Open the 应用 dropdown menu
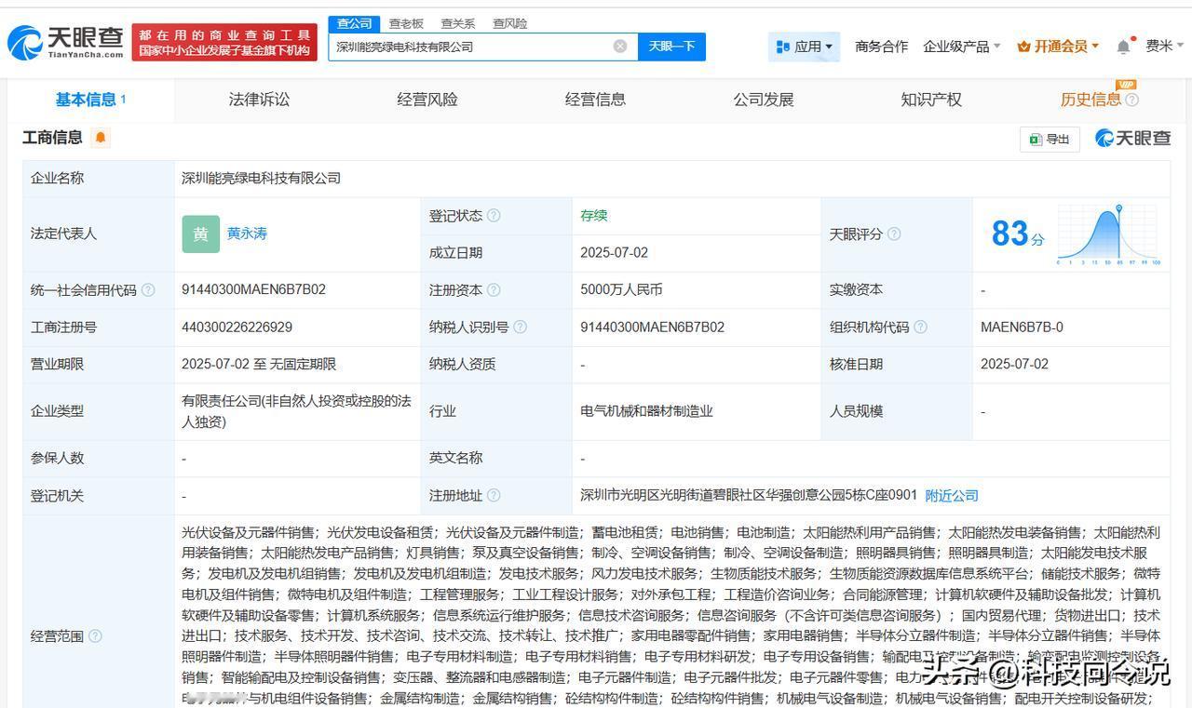1192x708 pixels. point(804,47)
